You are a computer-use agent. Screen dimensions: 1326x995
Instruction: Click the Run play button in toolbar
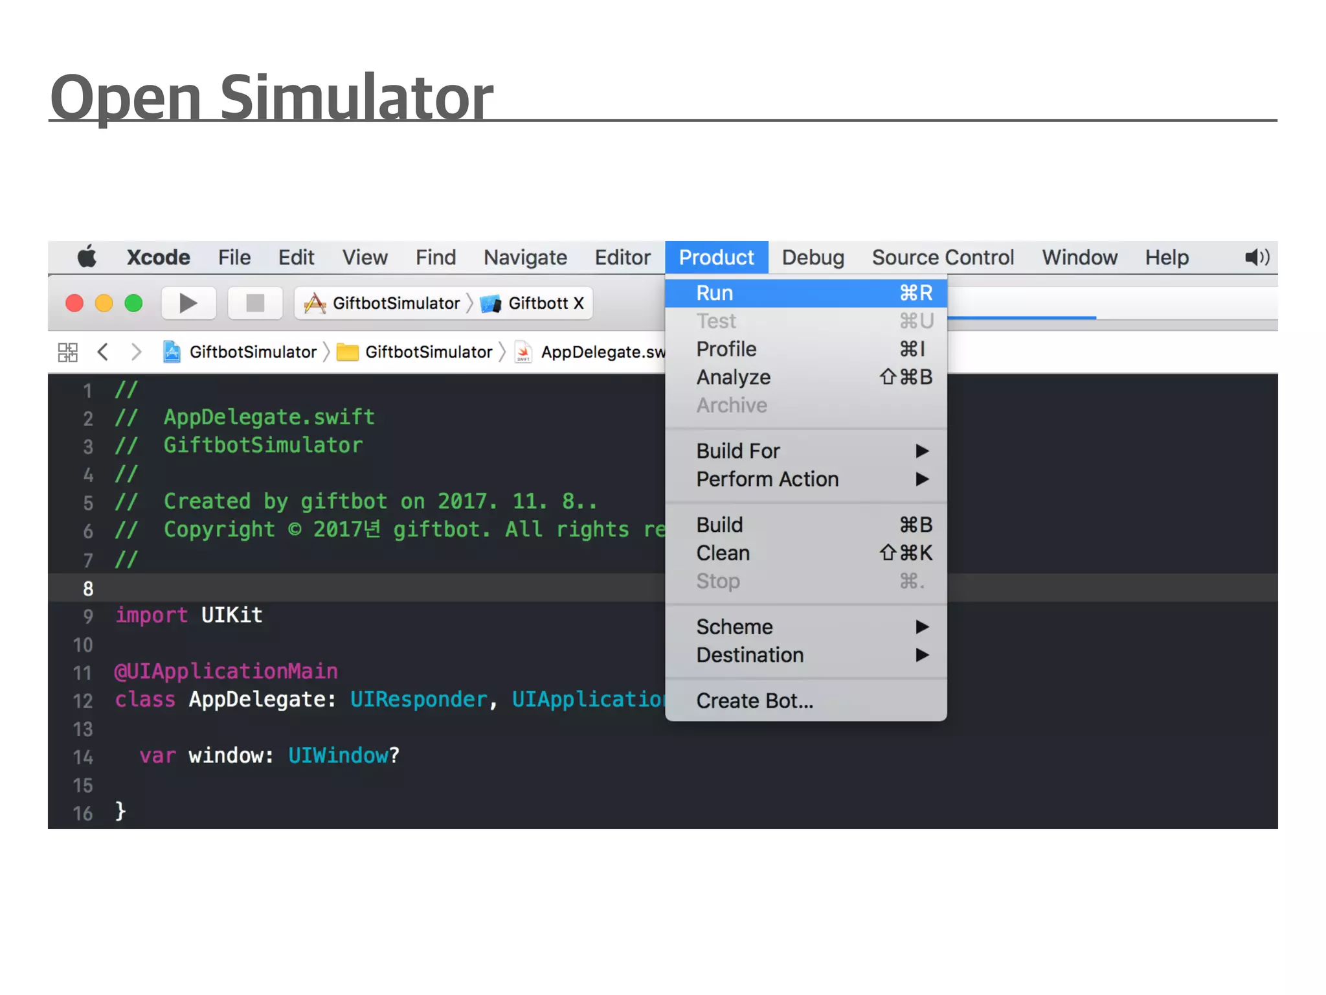188,303
